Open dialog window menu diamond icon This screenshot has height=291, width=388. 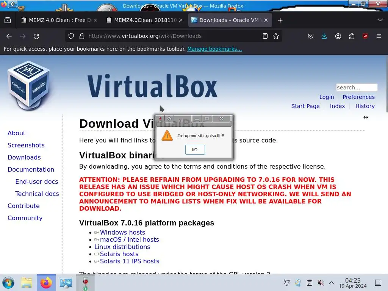click(169, 119)
